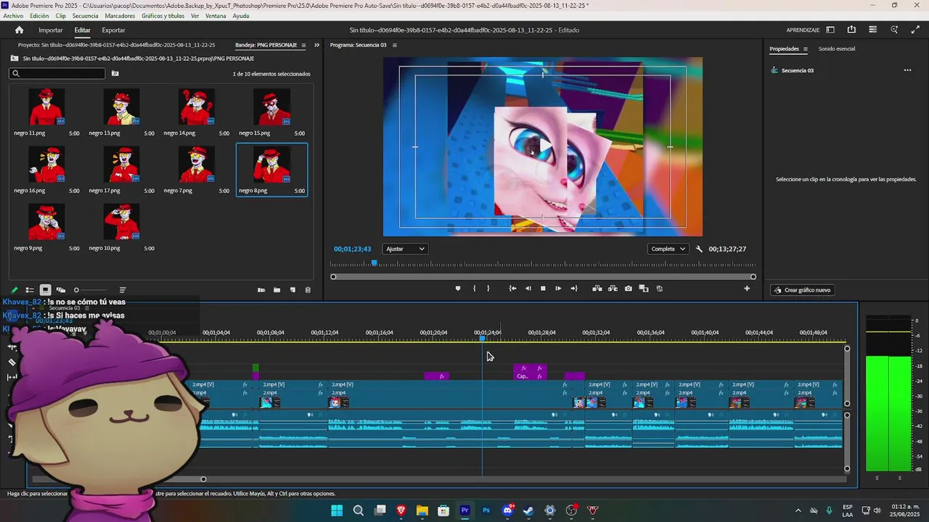Go to Out point in the Program monitor
929x522 pixels.
pos(574,289)
